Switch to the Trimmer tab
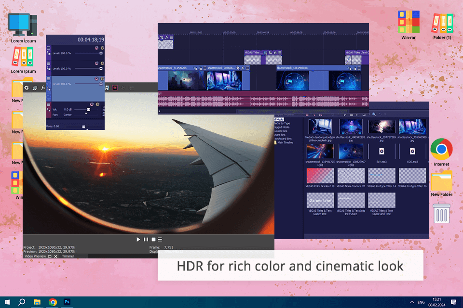The height and width of the screenshot is (308, 463). point(68,256)
